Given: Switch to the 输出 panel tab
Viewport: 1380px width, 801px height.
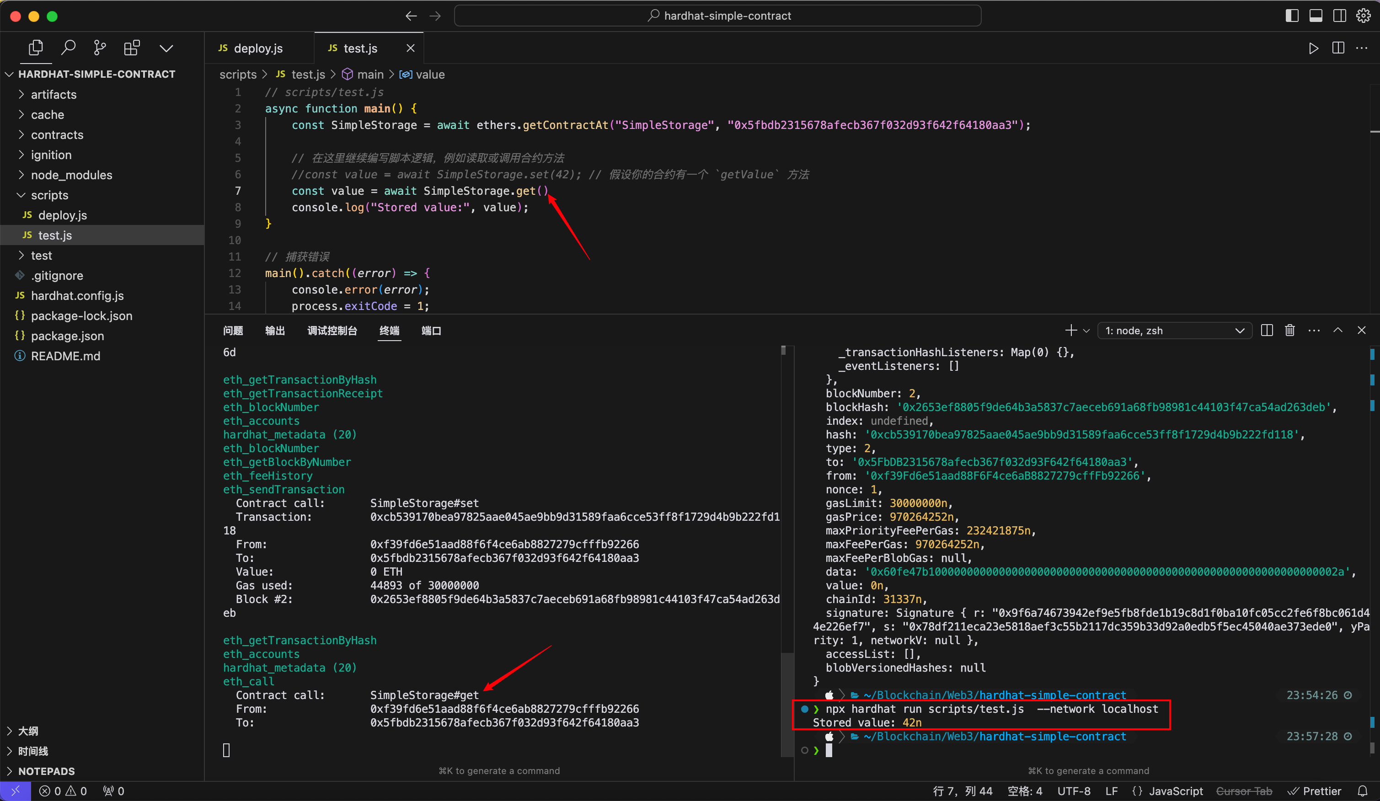Looking at the screenshot, I should pyautogui.click(x=275, y=331).
